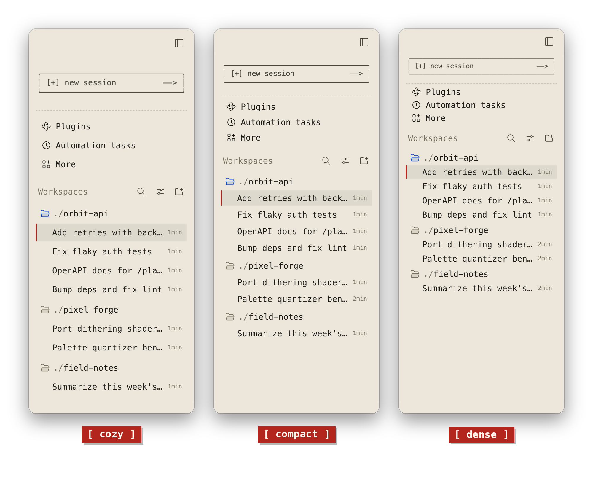593x478 pixels.
Task: Click add-workspace folder icon in dense panel
Action: pyautogui.click(x=549, y=138)
